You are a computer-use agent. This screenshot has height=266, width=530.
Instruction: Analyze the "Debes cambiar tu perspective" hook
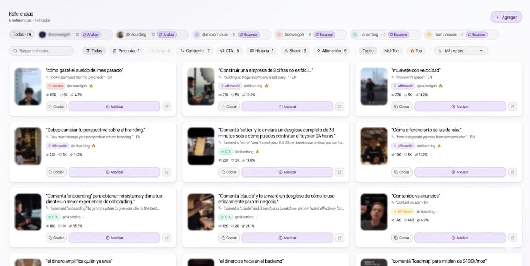114,172
